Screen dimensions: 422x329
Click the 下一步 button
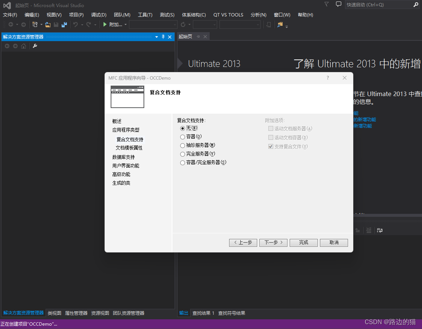pos(274,243)
